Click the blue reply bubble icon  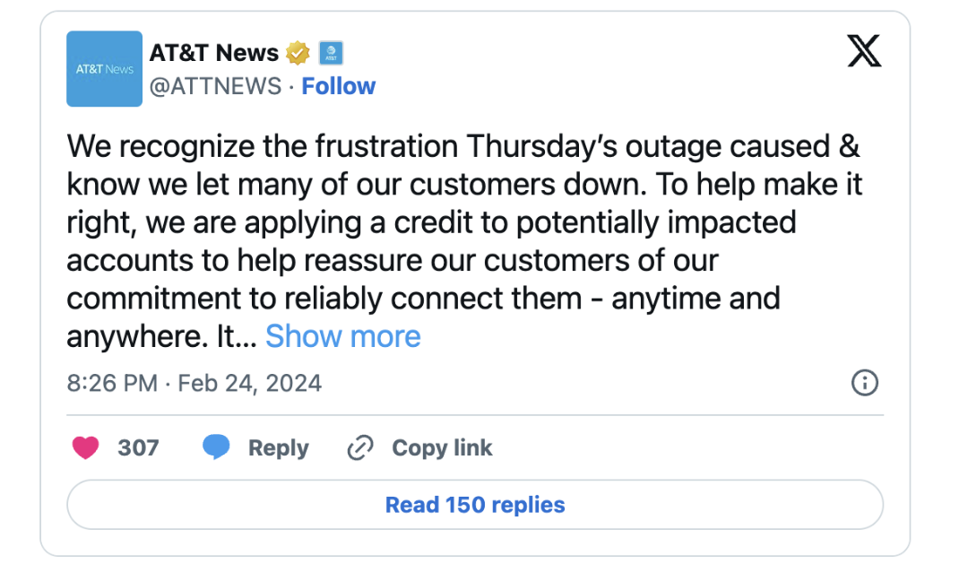tap(216, 447)
